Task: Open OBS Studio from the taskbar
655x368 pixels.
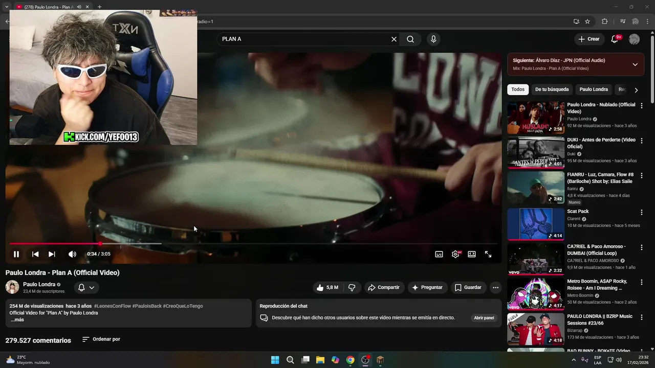Action: click(365, 360)
